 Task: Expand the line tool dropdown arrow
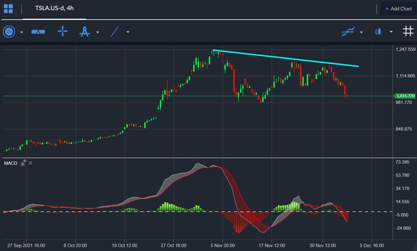[x=128, y=32]
